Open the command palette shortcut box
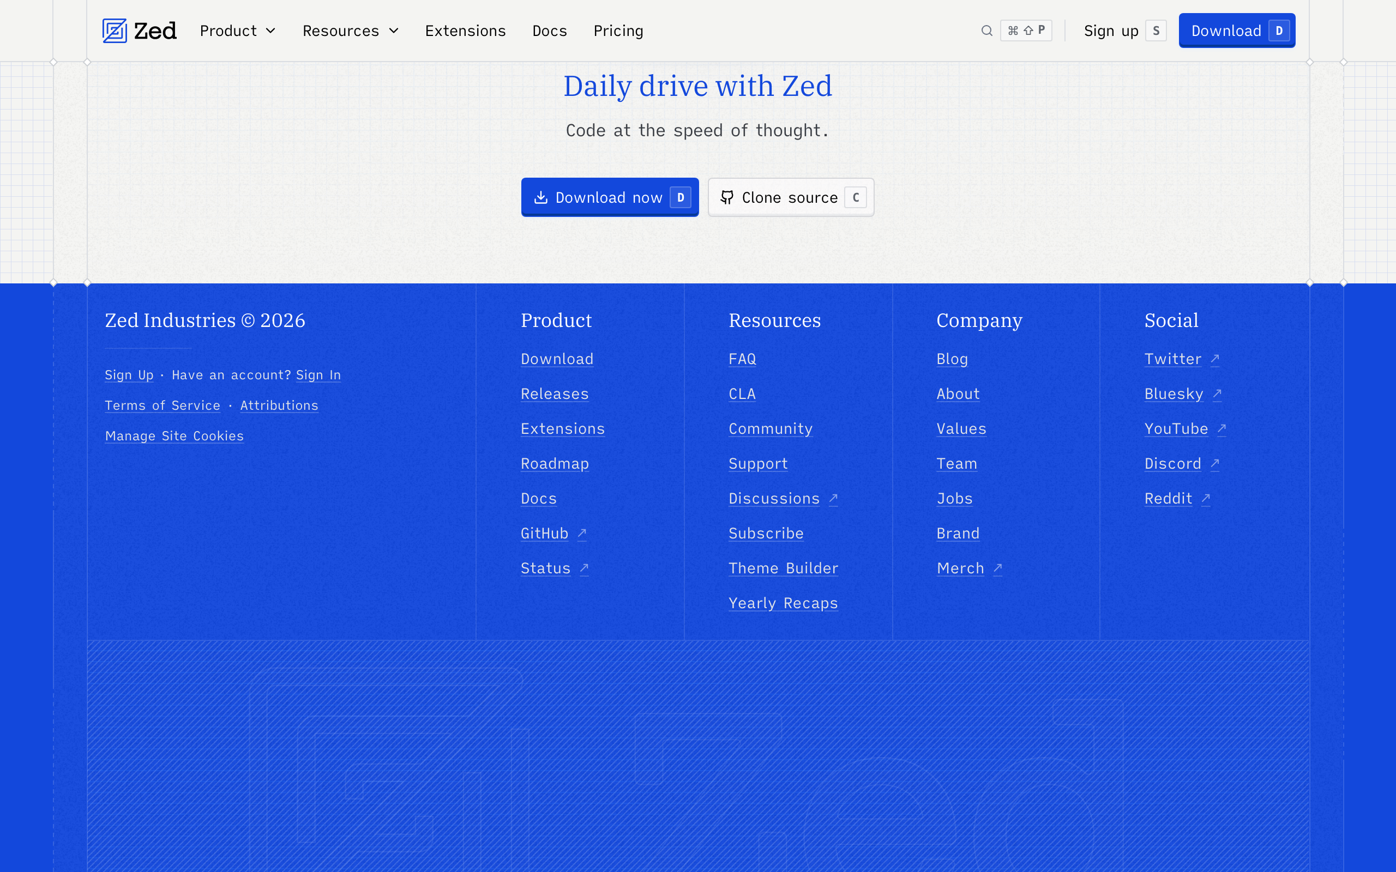 pos(1026,31)
